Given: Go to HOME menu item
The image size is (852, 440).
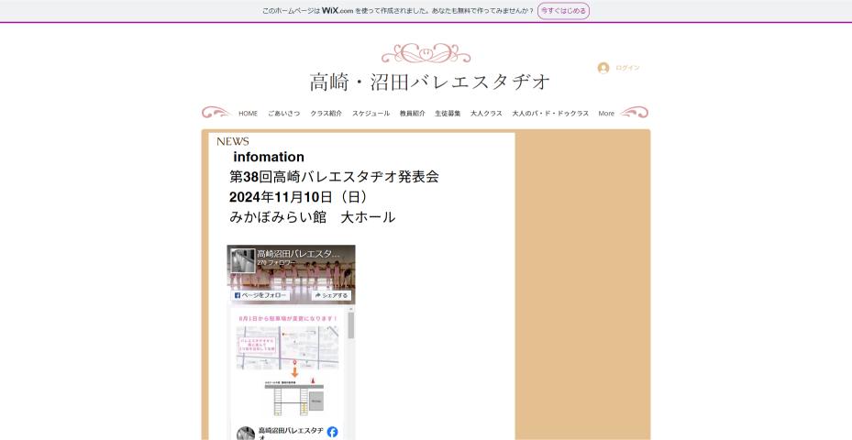Looking at the screenshot, I should [x=248, y=114].
